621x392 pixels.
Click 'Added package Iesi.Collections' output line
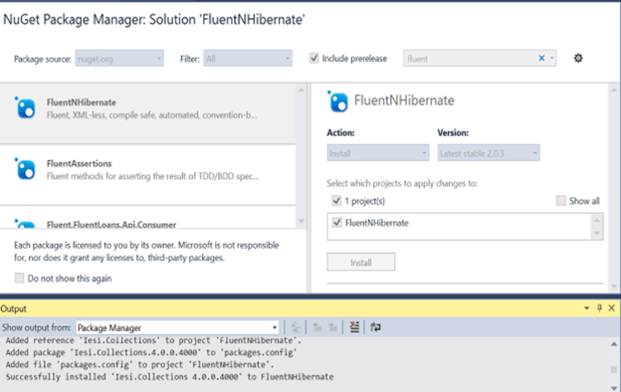tap(151, 352)
